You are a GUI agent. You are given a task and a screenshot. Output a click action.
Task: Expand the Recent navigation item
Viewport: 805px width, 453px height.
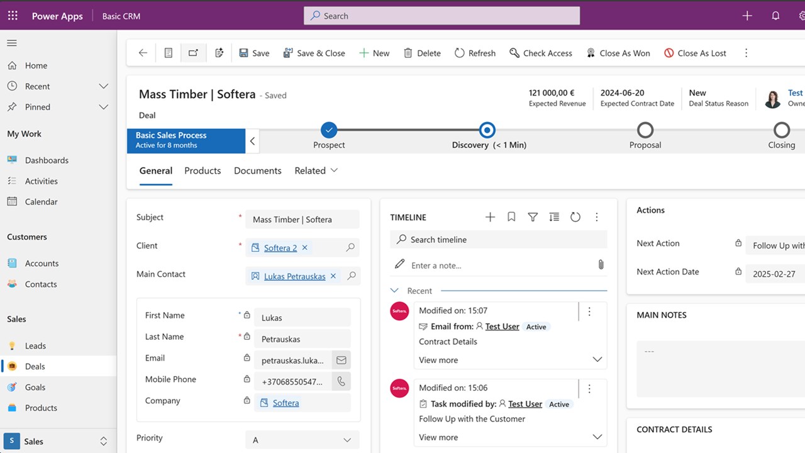(104, 86)
